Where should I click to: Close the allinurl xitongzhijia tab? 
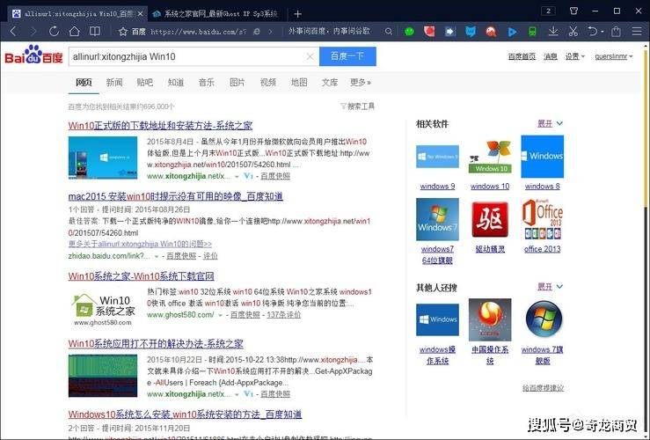[140, 14]
